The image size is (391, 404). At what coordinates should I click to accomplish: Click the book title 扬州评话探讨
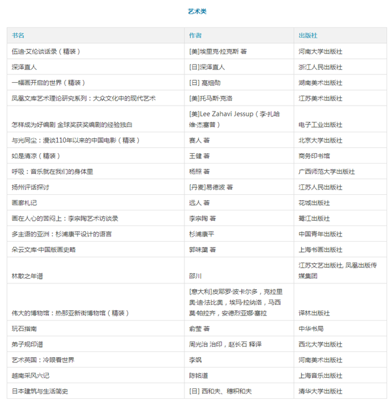tap(31, 188)
